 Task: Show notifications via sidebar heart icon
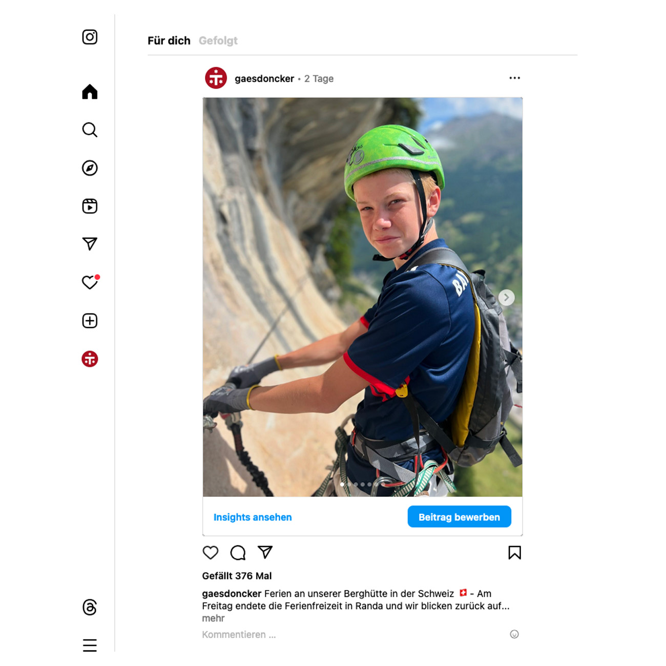click(90, 282)
